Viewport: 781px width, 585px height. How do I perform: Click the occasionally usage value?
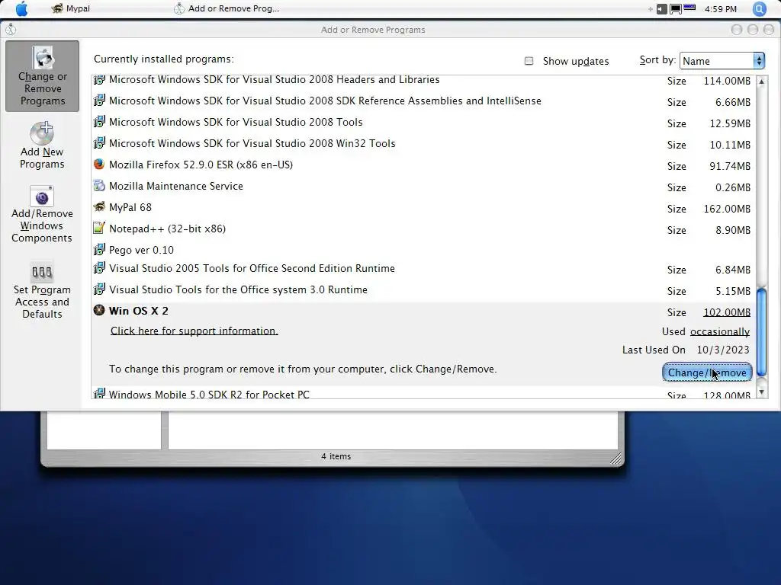[x=720, y=332]
